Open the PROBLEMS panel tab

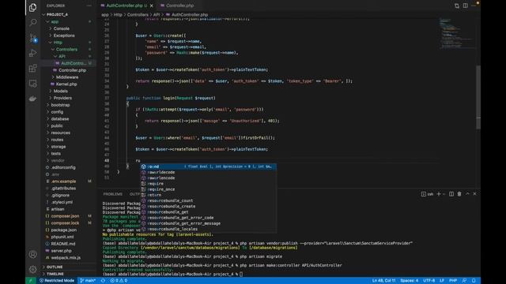pos(112,194)
